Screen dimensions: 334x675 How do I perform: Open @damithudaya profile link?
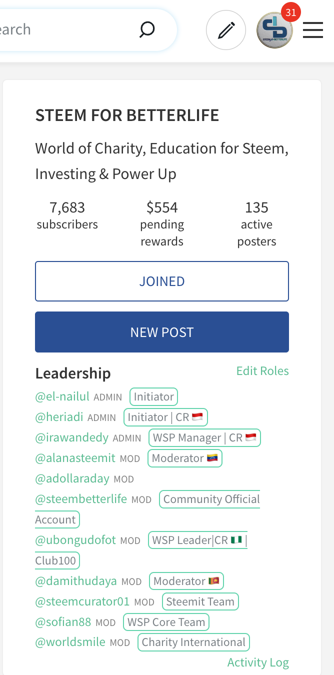pos(76,581)
